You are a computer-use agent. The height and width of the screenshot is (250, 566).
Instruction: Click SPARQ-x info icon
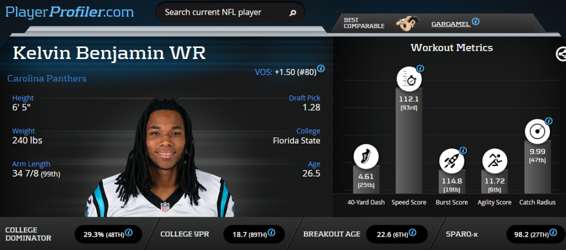pyautogui.click(x=553, y=233)
